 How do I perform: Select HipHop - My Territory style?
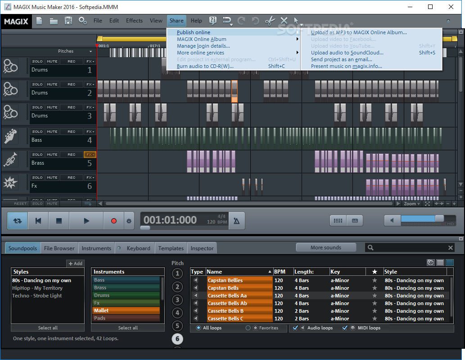pos(37,288)
